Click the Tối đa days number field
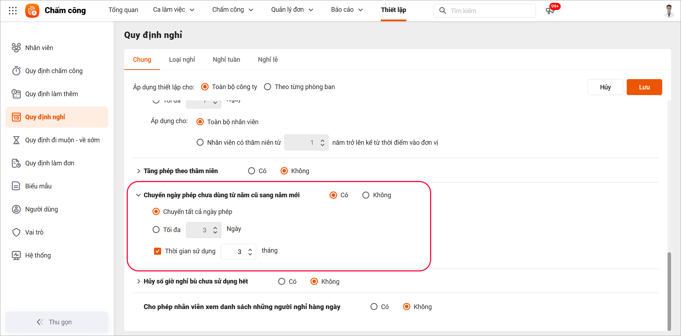The height and width of the screenshot is (336, 681). (204, 230)
